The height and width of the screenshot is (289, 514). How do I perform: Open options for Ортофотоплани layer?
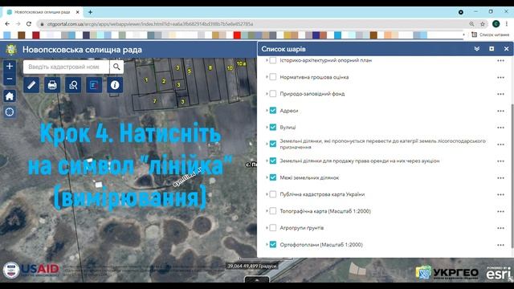click(500, 245)
